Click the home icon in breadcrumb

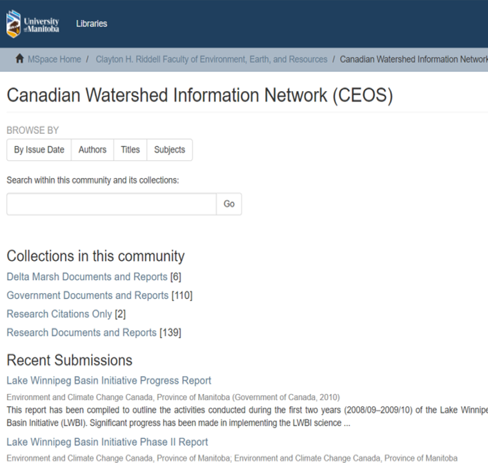point(19,59)
